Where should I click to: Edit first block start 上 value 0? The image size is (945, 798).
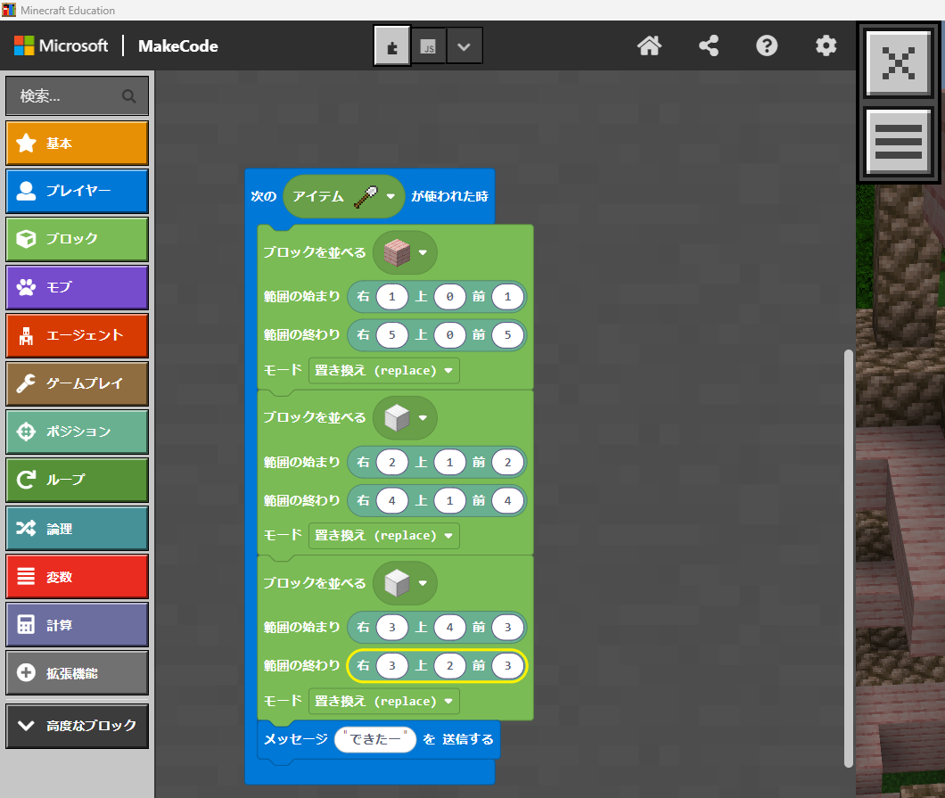449,297
